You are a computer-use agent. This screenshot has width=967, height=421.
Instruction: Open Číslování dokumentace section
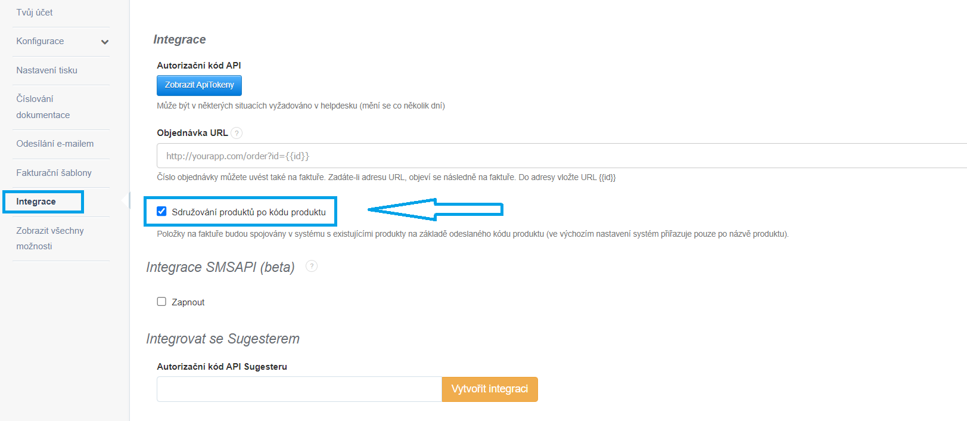(43, 107)
